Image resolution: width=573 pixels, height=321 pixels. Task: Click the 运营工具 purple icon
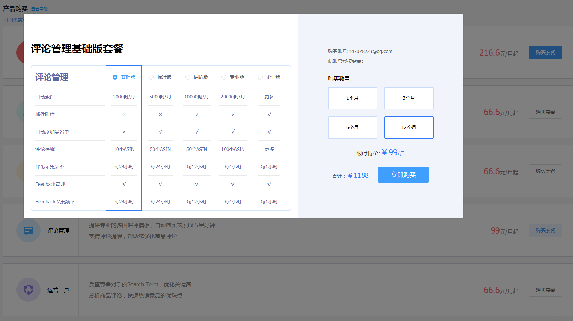[28, 290]
